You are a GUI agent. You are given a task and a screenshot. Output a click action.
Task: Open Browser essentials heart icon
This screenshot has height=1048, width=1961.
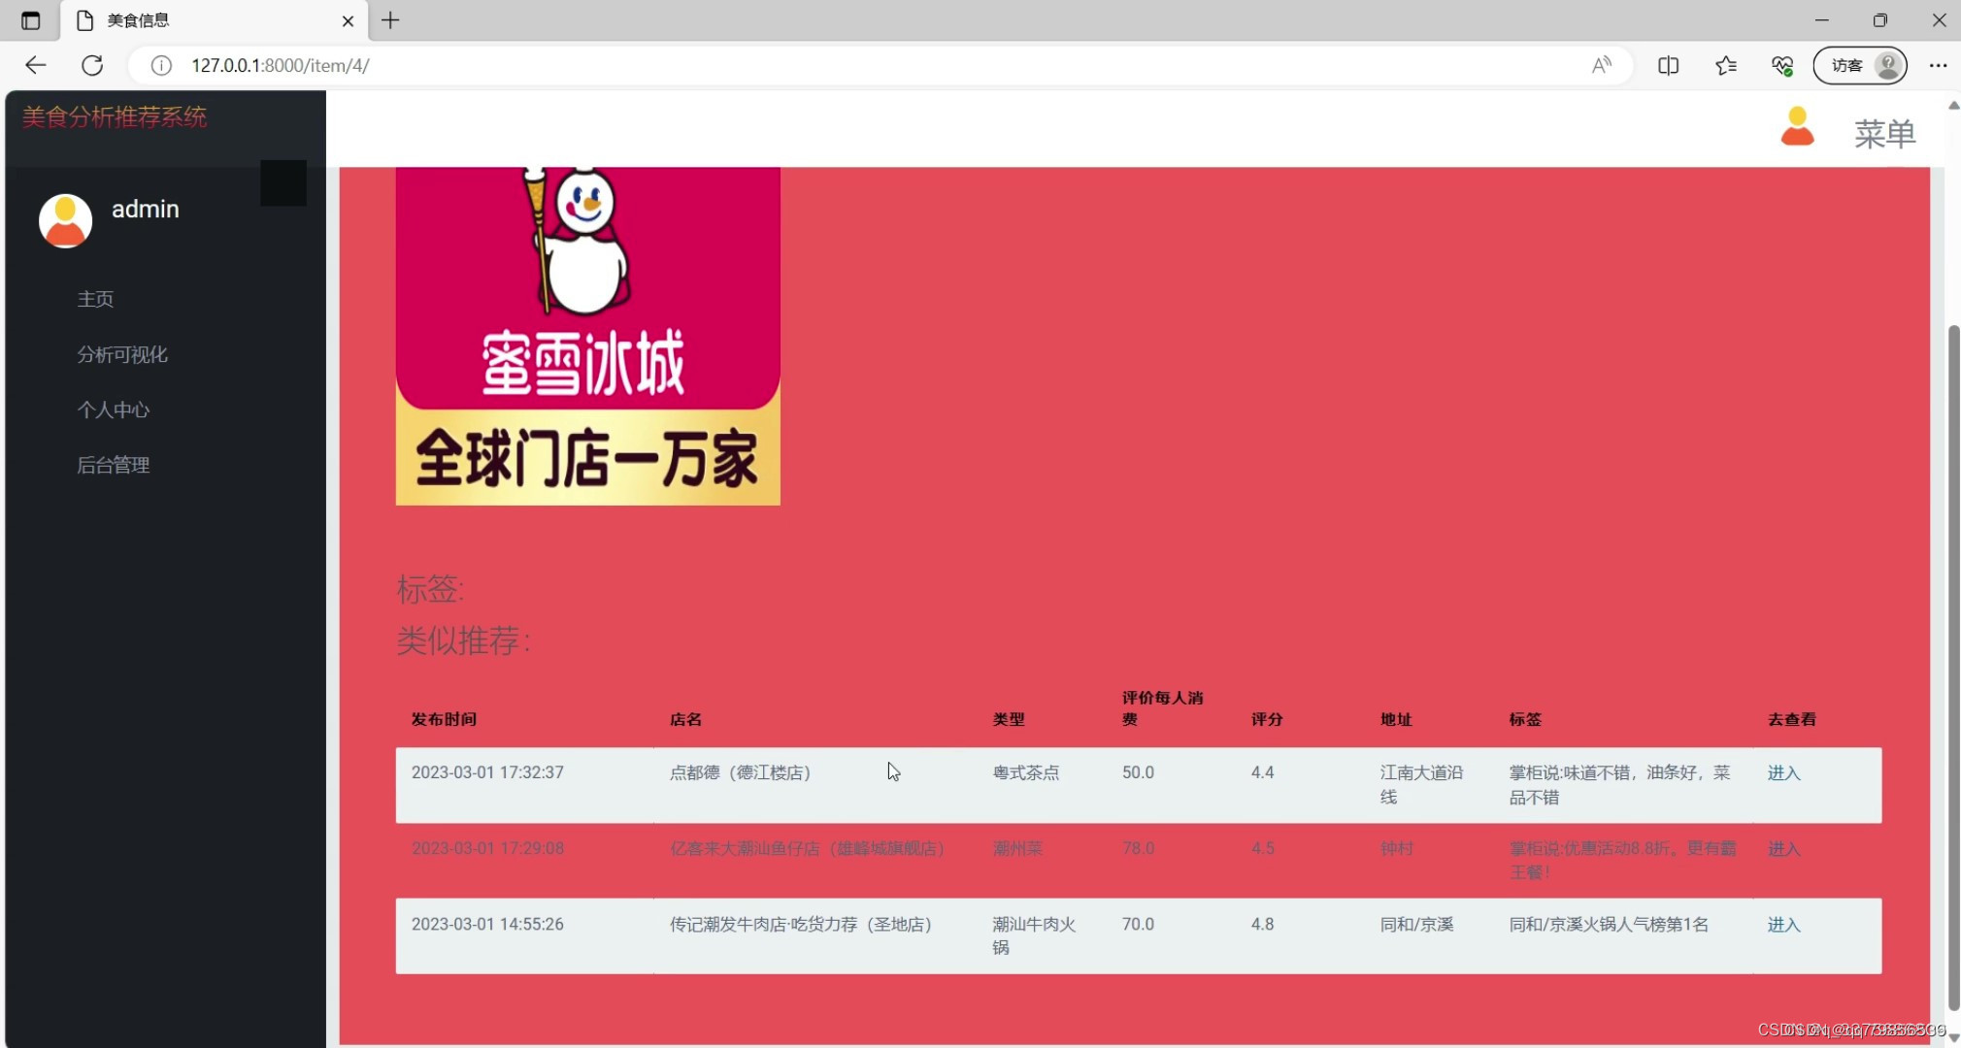coord(1782,65)
